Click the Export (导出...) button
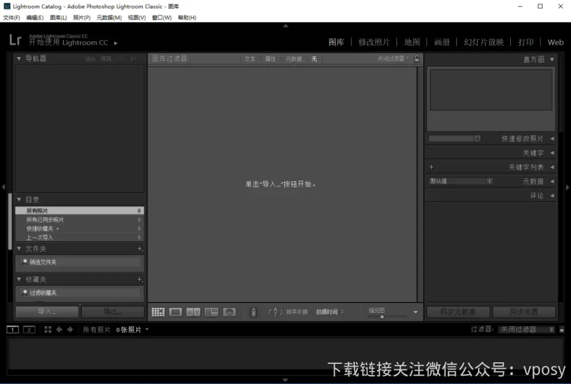This screenshot has width=571, height=384. (113, 312)
